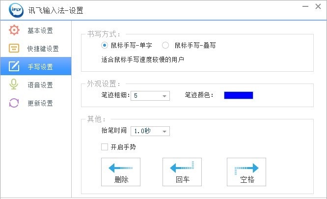
Task: Switch to 语音设置 tab
Action: [40, 85]
